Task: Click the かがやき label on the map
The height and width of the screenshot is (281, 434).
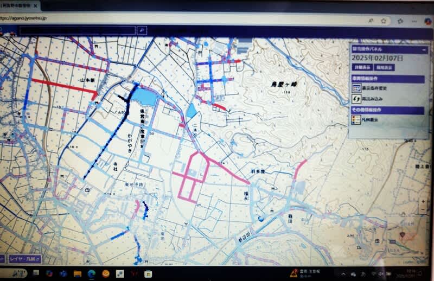Action: pyautogui.click(x=130, y=143)
